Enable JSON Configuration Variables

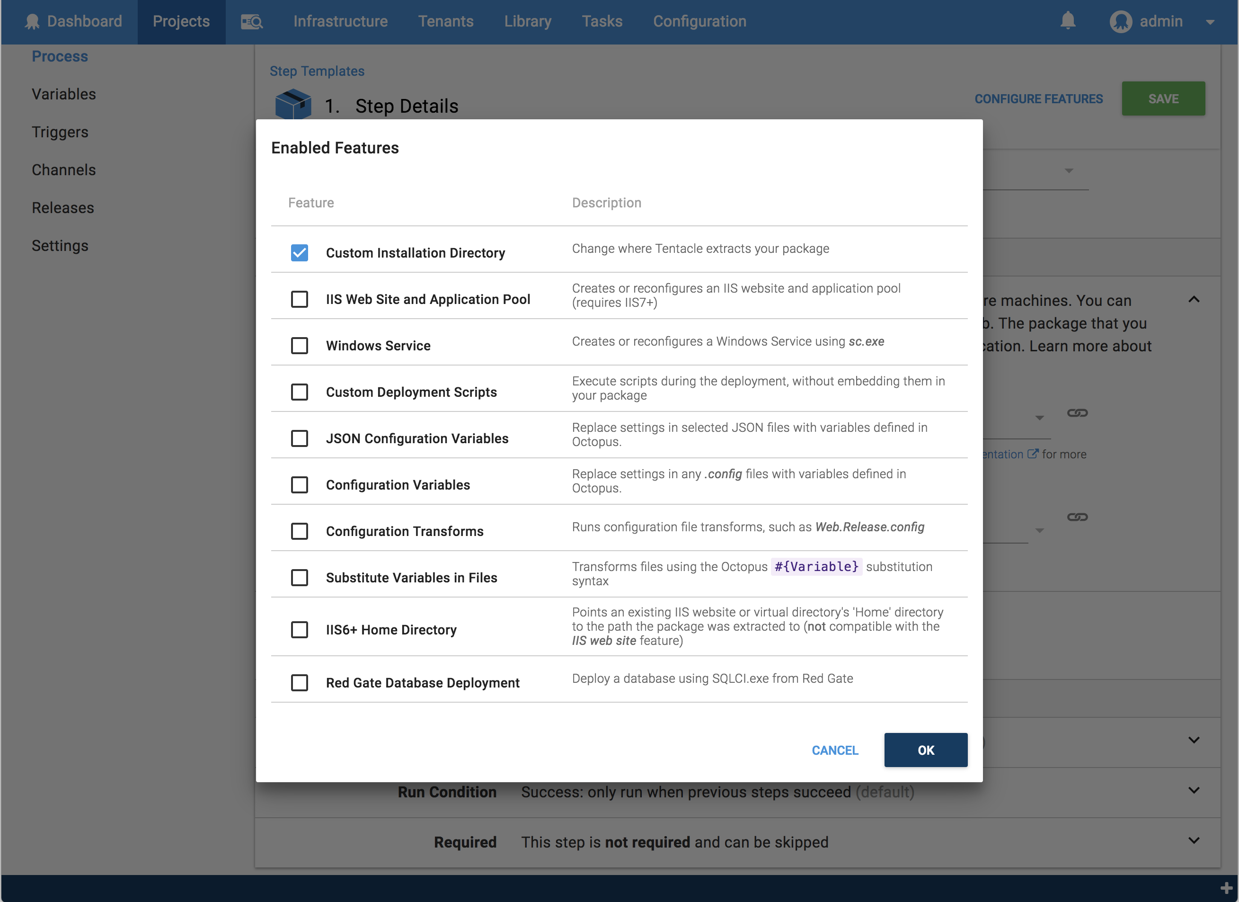pos(300,438)
